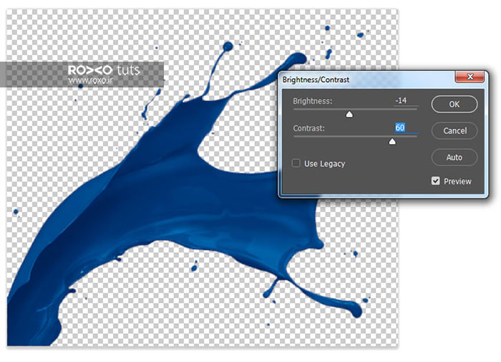Click the Brightness value field showing -14
501x362 pixels.
coord(405,100)
